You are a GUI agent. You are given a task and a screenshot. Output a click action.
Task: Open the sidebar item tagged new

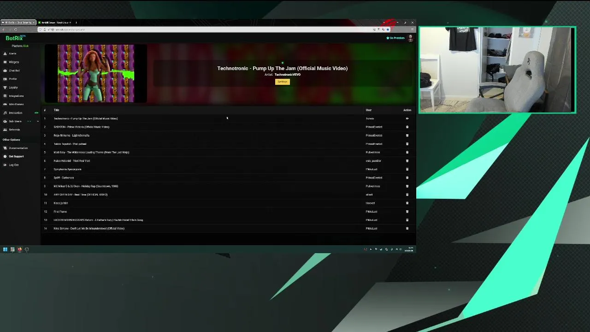20,113
